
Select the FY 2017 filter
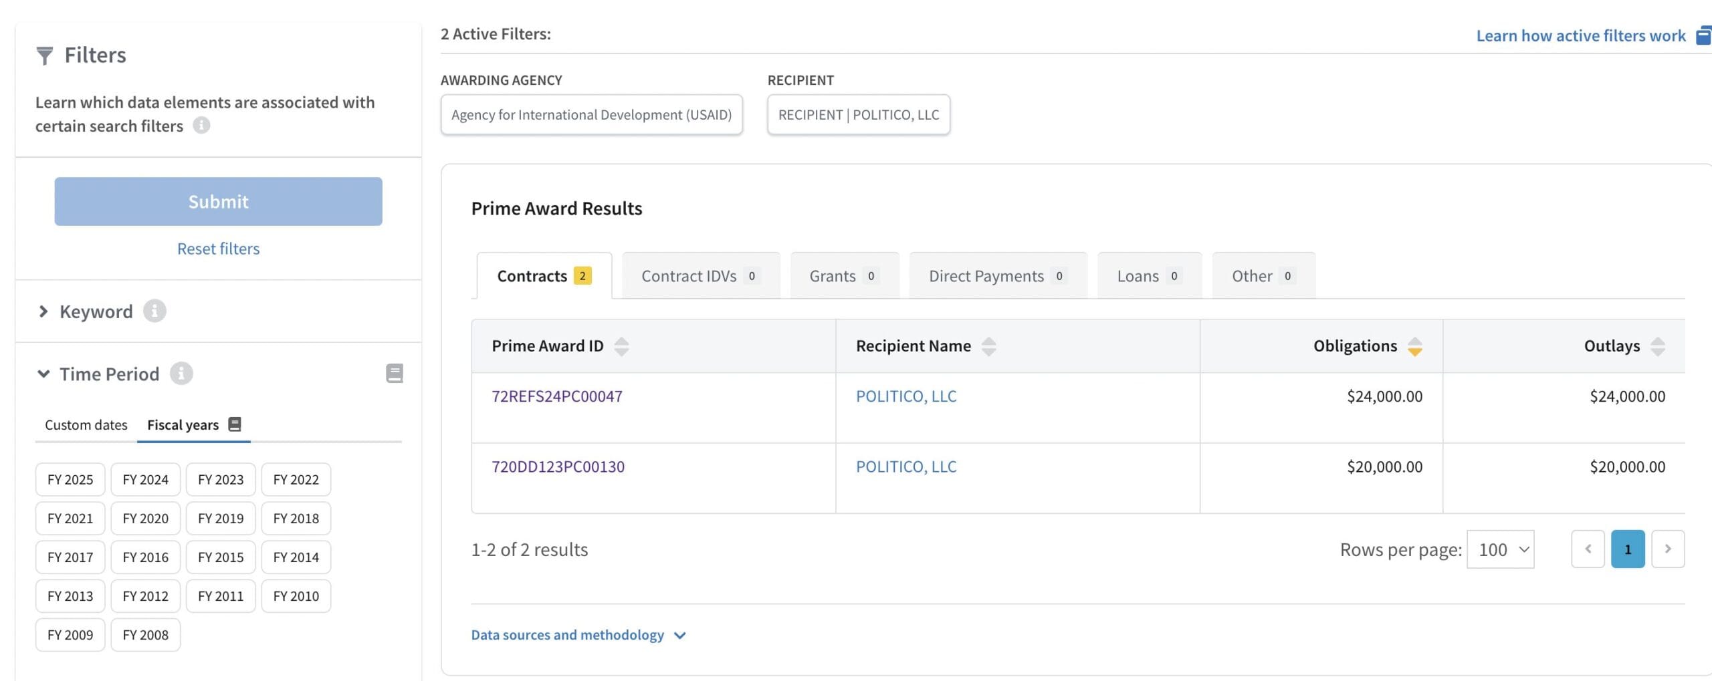click(x=70, y=557)
